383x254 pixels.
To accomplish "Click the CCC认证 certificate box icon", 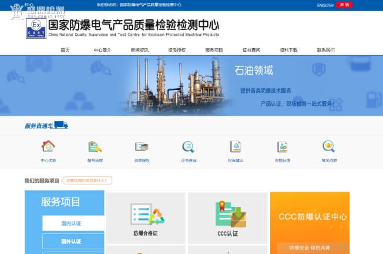I will 231,214.
